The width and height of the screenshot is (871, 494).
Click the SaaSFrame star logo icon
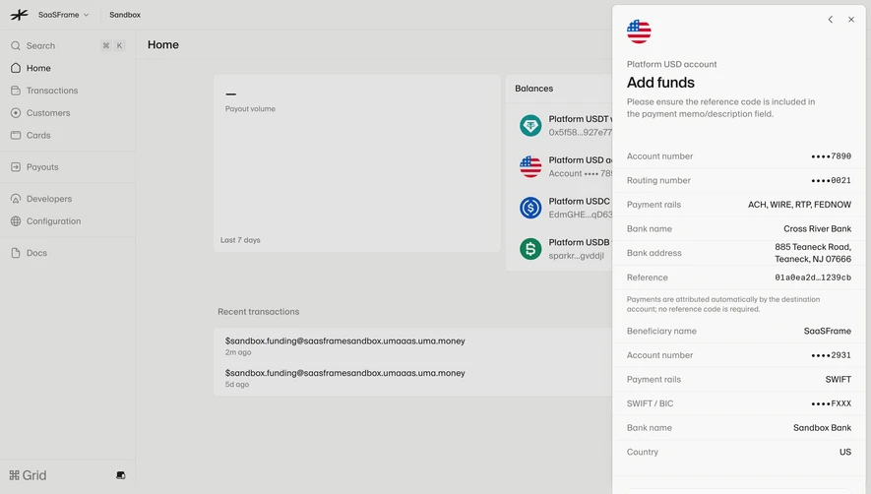coord(19,15)
